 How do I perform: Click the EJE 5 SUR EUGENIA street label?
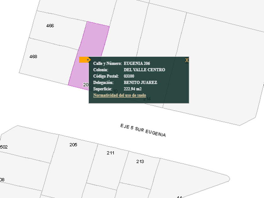point(143,130)
